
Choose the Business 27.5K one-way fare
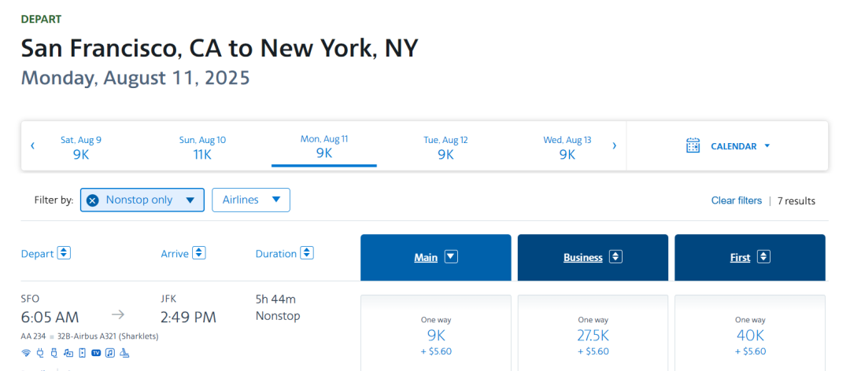pos(593,334)
